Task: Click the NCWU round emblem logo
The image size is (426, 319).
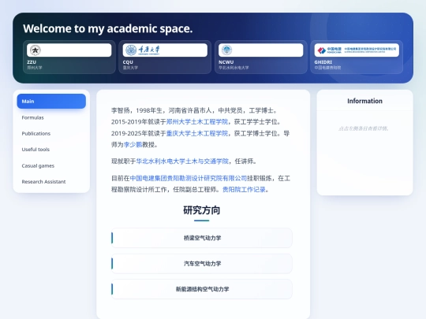Action: point(226,50)
